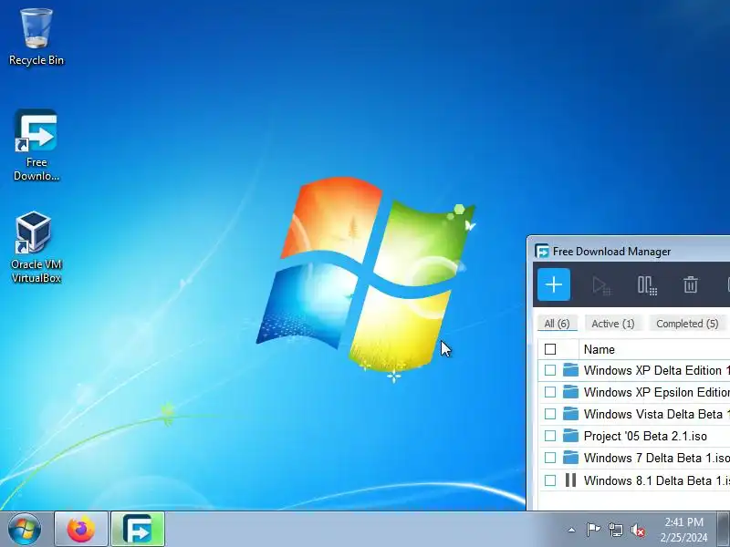Screen dimensions: 730x547
Task: Check the Windows 8.1 Delta Beta checkbox
Action: 550,480
